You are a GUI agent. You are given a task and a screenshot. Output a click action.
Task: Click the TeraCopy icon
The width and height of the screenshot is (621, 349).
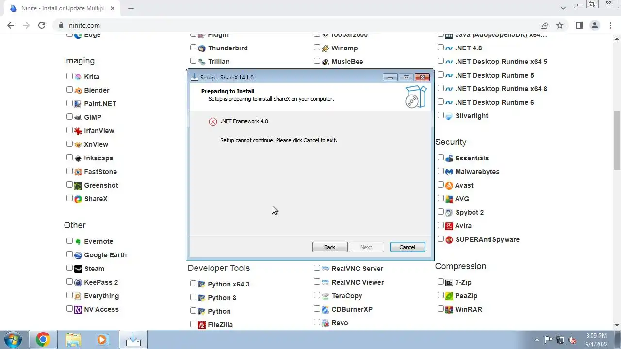pos(326,296)
